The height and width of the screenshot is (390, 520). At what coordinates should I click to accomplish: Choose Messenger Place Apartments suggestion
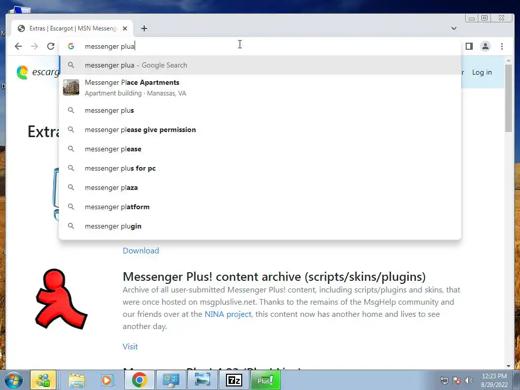click(260, 87)
